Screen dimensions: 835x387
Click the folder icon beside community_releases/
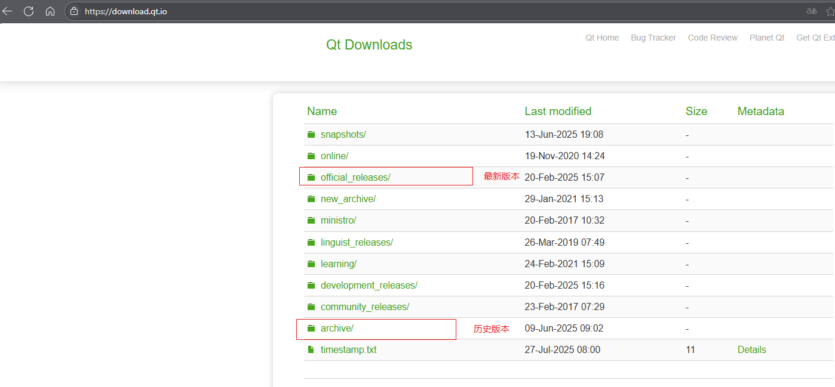click(311, 307)
